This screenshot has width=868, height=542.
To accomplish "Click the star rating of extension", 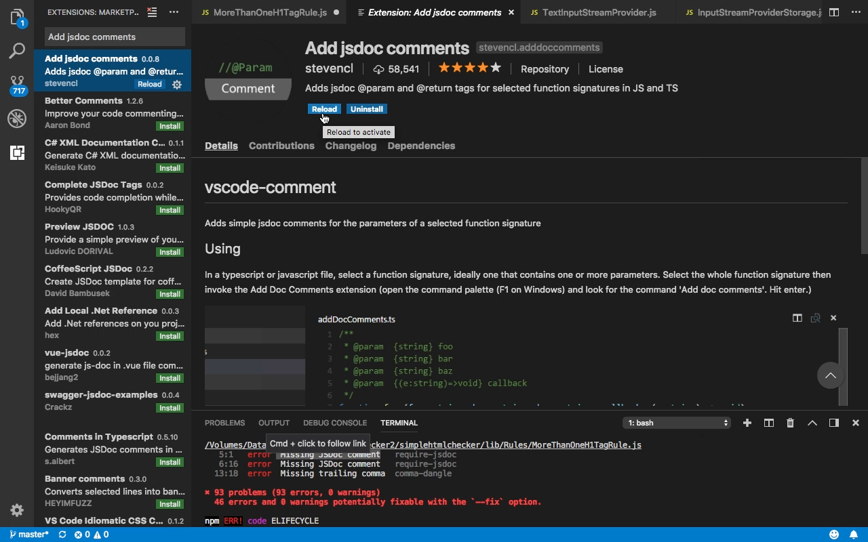I will coord(469,68).
